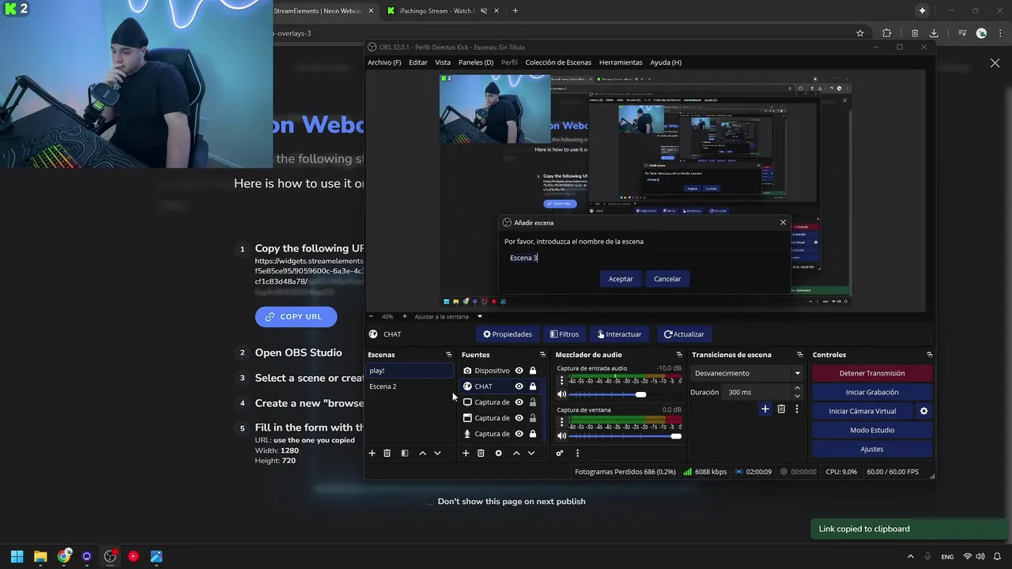Hide the Dispositivo source eye

point(519,371)
